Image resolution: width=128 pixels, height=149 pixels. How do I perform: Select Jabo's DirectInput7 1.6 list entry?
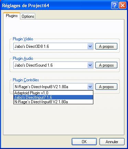pyautogui.click(x=53, y=97)
